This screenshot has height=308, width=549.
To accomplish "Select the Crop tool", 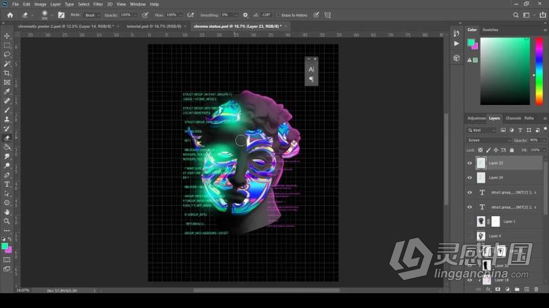I will click(7, 73).
